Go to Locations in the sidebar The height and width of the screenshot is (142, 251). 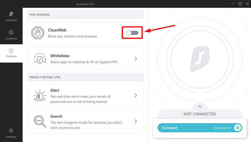(x=11, y=35)
